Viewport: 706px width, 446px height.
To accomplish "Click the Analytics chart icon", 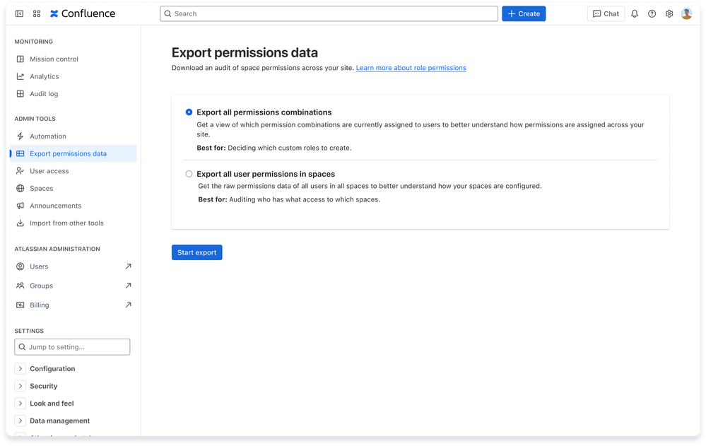I will pos(20,76).
